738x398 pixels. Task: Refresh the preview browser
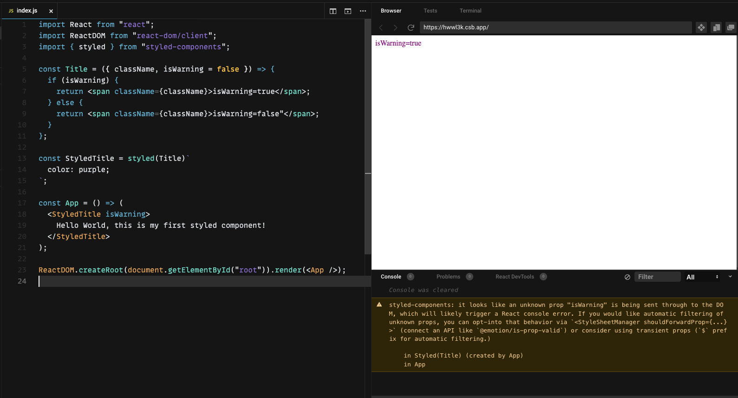411,28
